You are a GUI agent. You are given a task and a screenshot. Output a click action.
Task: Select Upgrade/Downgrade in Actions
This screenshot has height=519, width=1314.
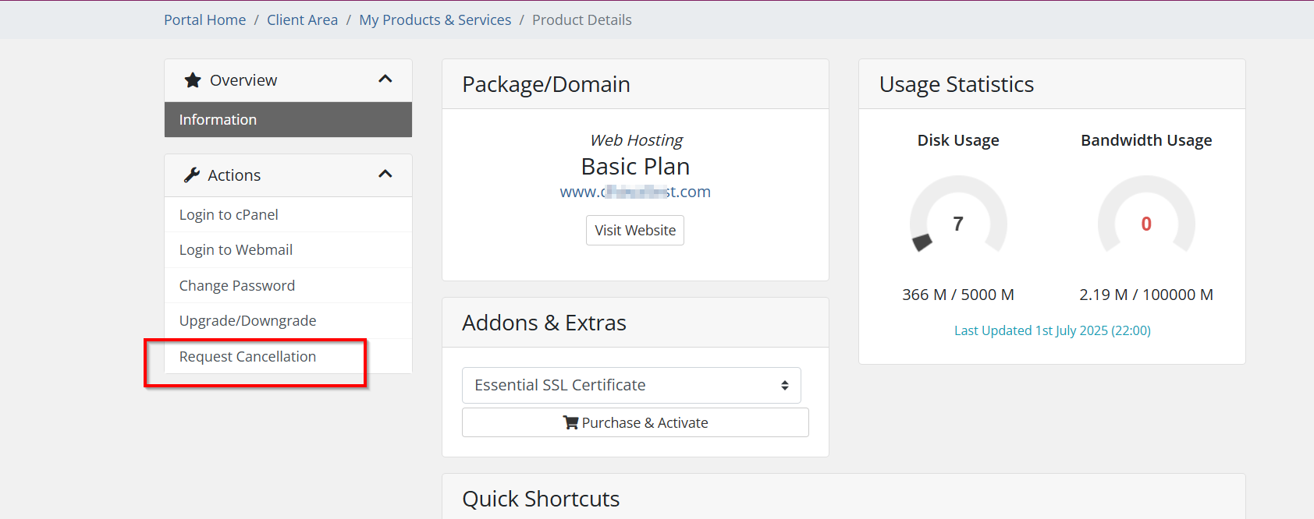[247, 321]
